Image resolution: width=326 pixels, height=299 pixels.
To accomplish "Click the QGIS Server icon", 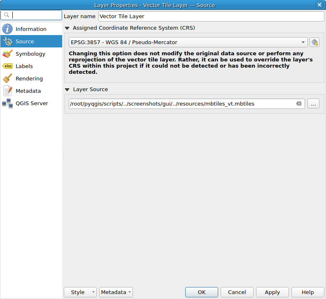I will (7, 104).
